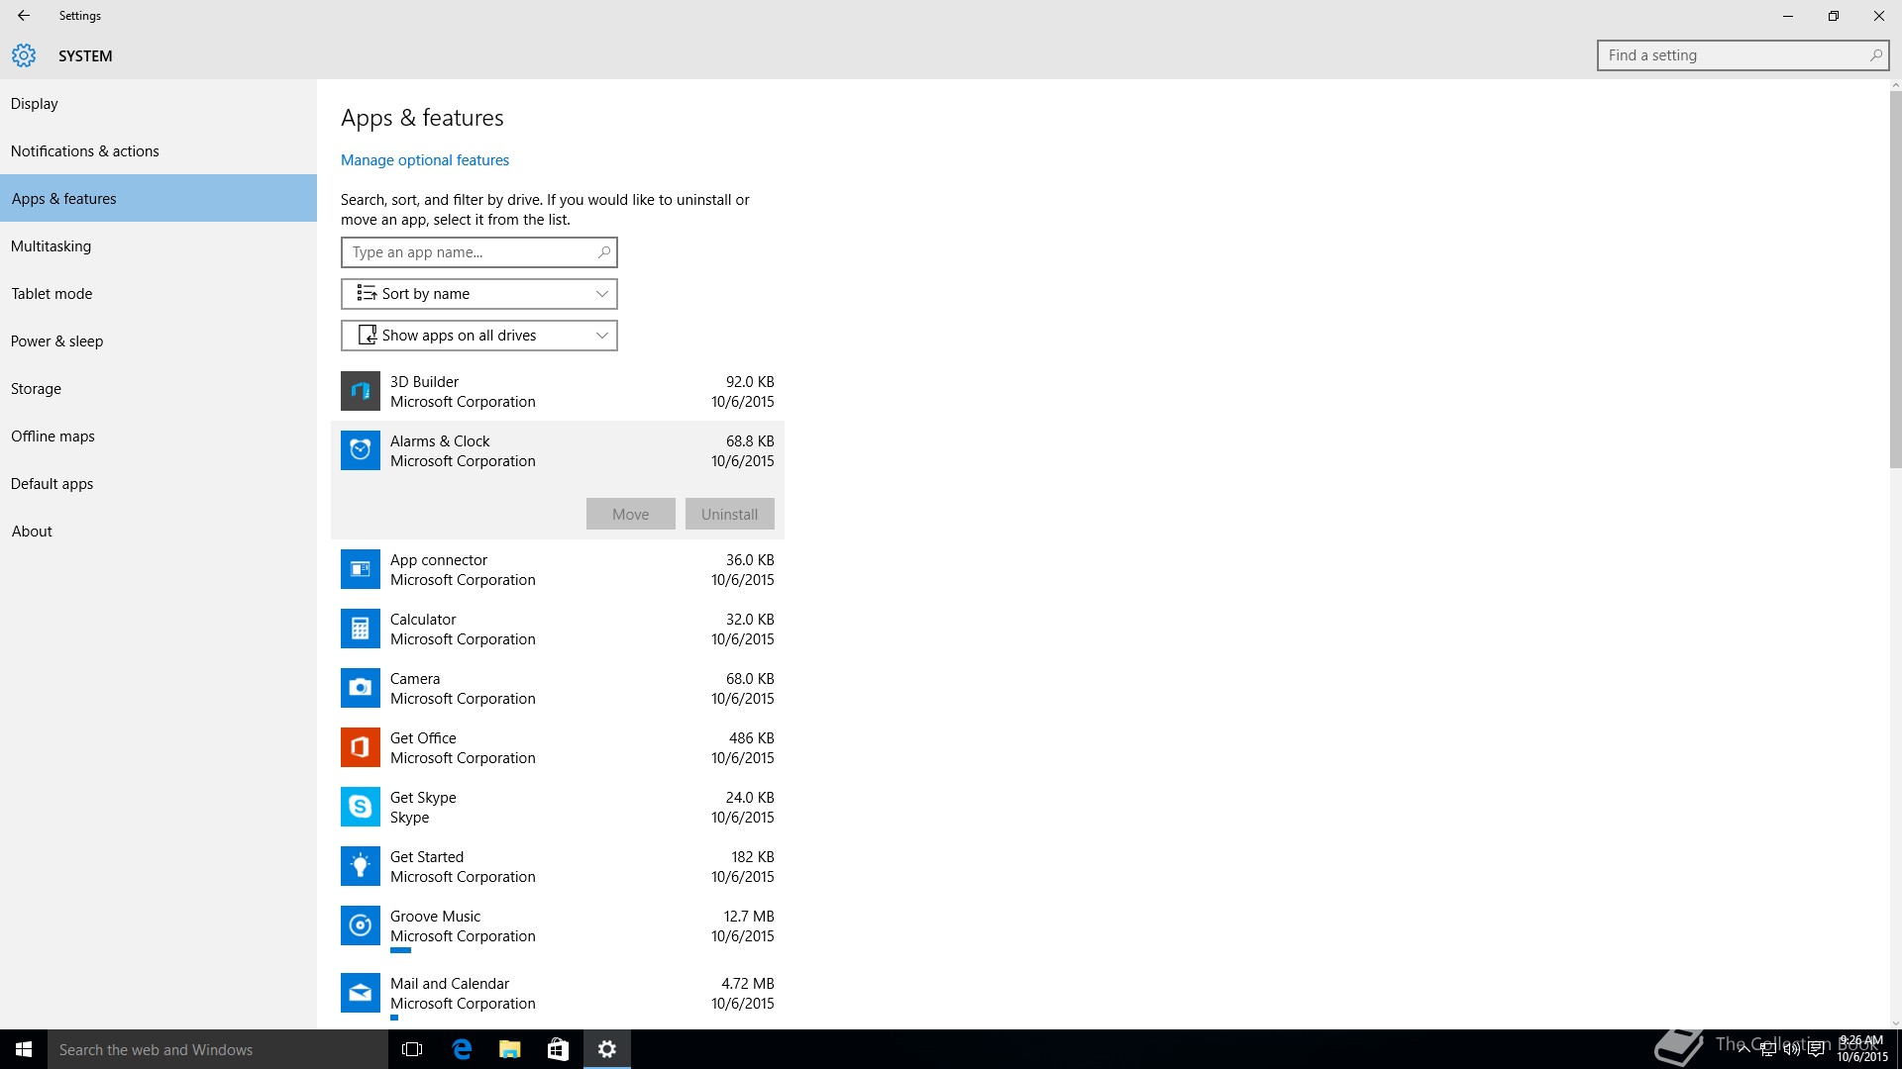Viewport: 1902px width, 1069px height.
Task: Expand the Sort by name dropdown
Action: [479, 294]
